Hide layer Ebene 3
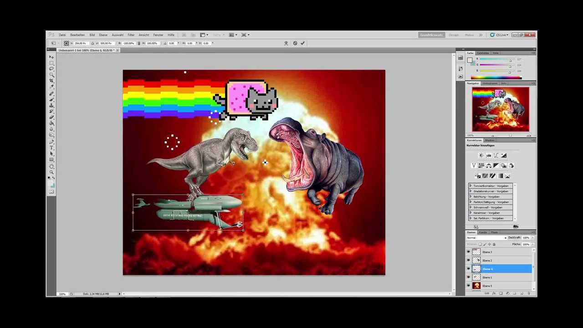Viewport: 583px width, 328px height. point(468,252)
